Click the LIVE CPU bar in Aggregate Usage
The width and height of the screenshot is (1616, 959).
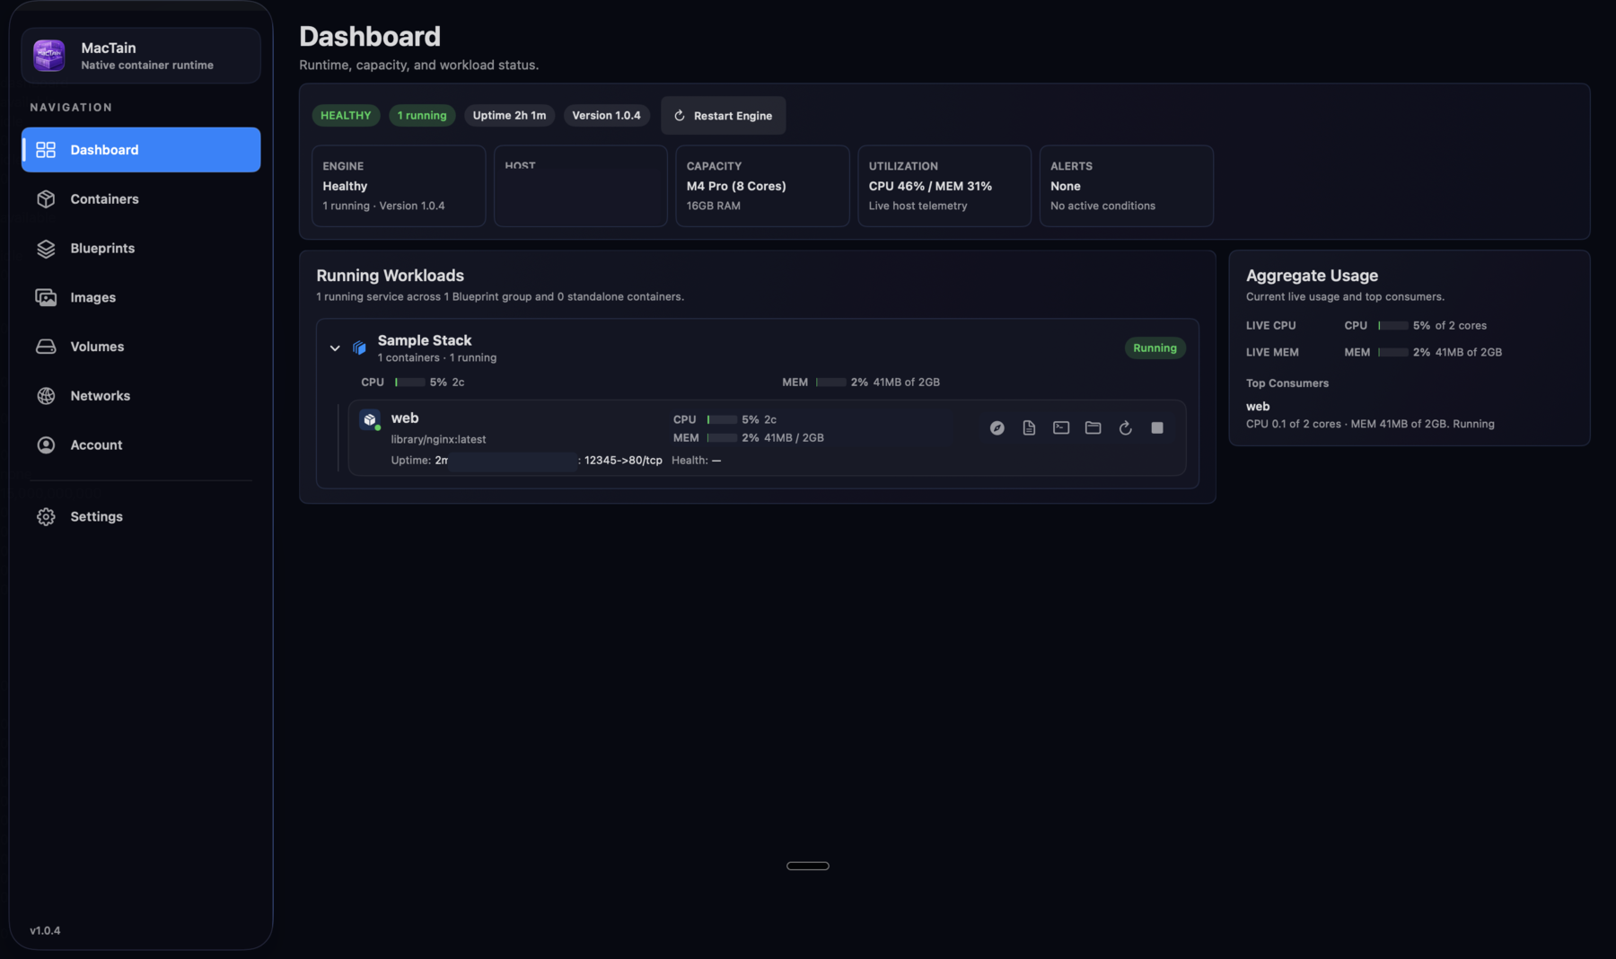1393,326
